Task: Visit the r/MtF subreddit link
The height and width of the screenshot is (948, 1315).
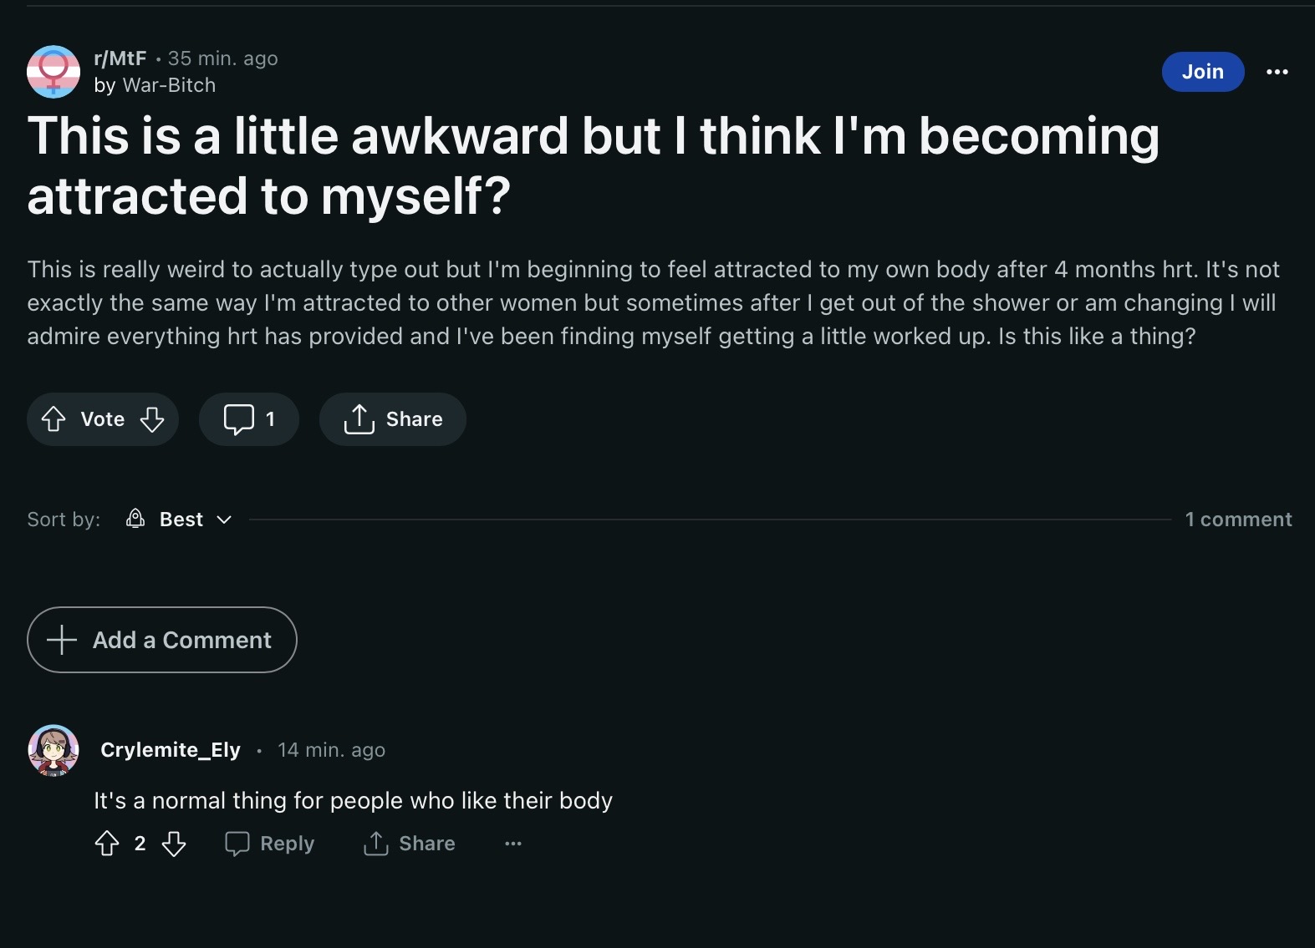Action: click(120, 58)
